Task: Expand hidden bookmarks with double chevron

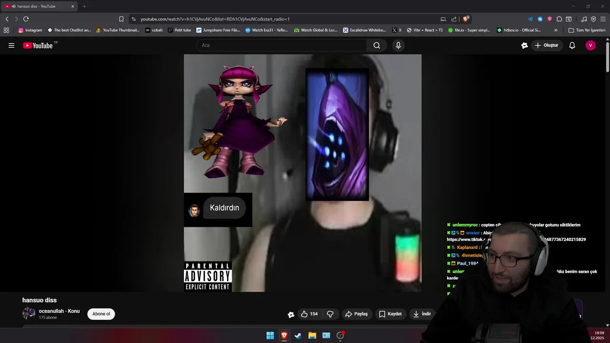Action: click(556, 30)
